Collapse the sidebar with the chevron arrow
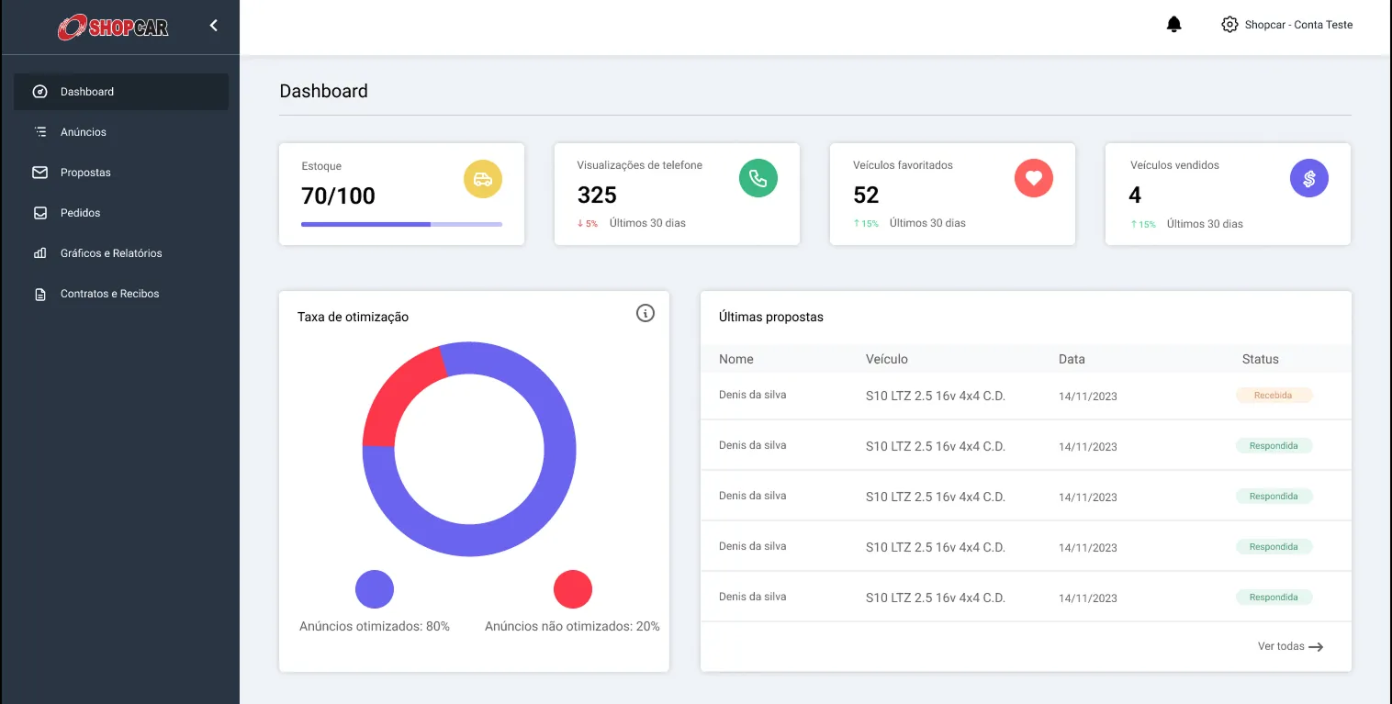1392x704 pixels. click(x=214, y=26)
